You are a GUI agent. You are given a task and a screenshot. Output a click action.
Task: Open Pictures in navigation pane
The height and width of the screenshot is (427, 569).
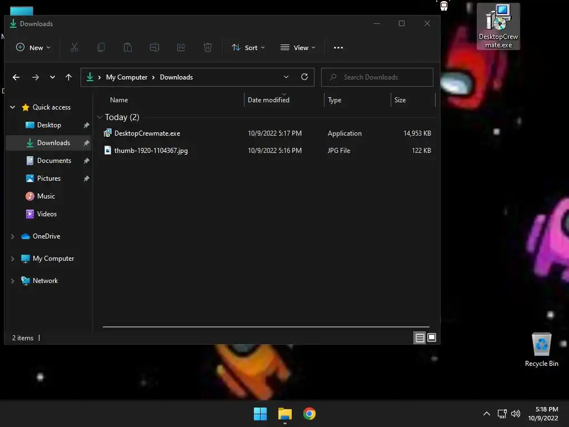[x=49, y=178]
